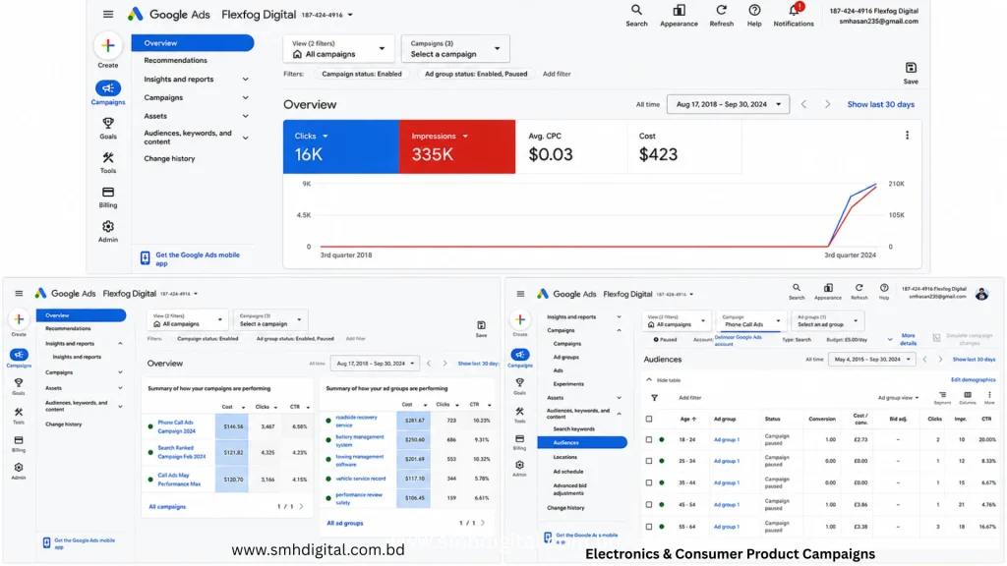Image resolution: width=1007 pixels, height=566 pixels.
Task: Tick the checkbox for age 55 - 64 row
Action: pyautogui.click(x=649, y=527)
